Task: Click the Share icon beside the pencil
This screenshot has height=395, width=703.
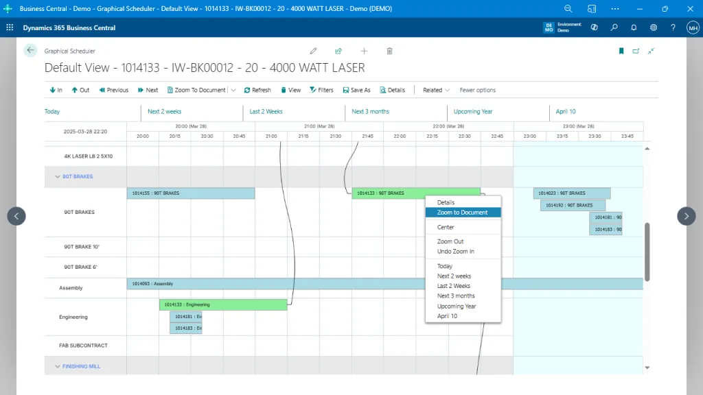Action: tap(338, 51)
